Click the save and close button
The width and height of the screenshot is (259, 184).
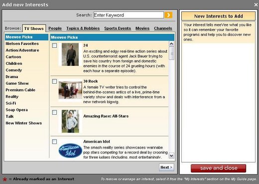(219, 168)
